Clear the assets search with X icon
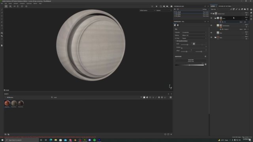253x142 pixels. click(x=141, y=97)
